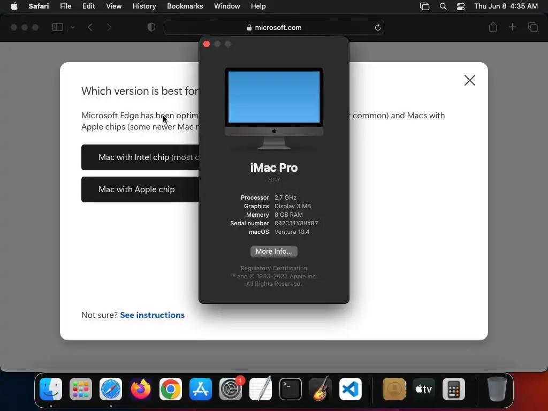Go back in Safari
The width and height of the screenshot is (548, 411).
(x=90, y=27)
